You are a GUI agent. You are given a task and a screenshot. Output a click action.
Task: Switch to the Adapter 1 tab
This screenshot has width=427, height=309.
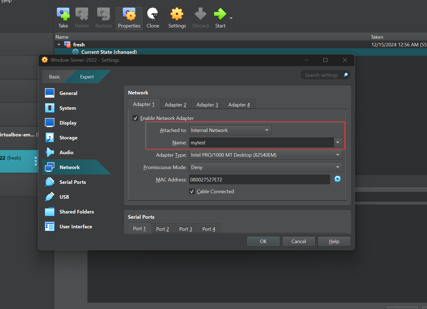pyautogui.click(x=144, y=104)
